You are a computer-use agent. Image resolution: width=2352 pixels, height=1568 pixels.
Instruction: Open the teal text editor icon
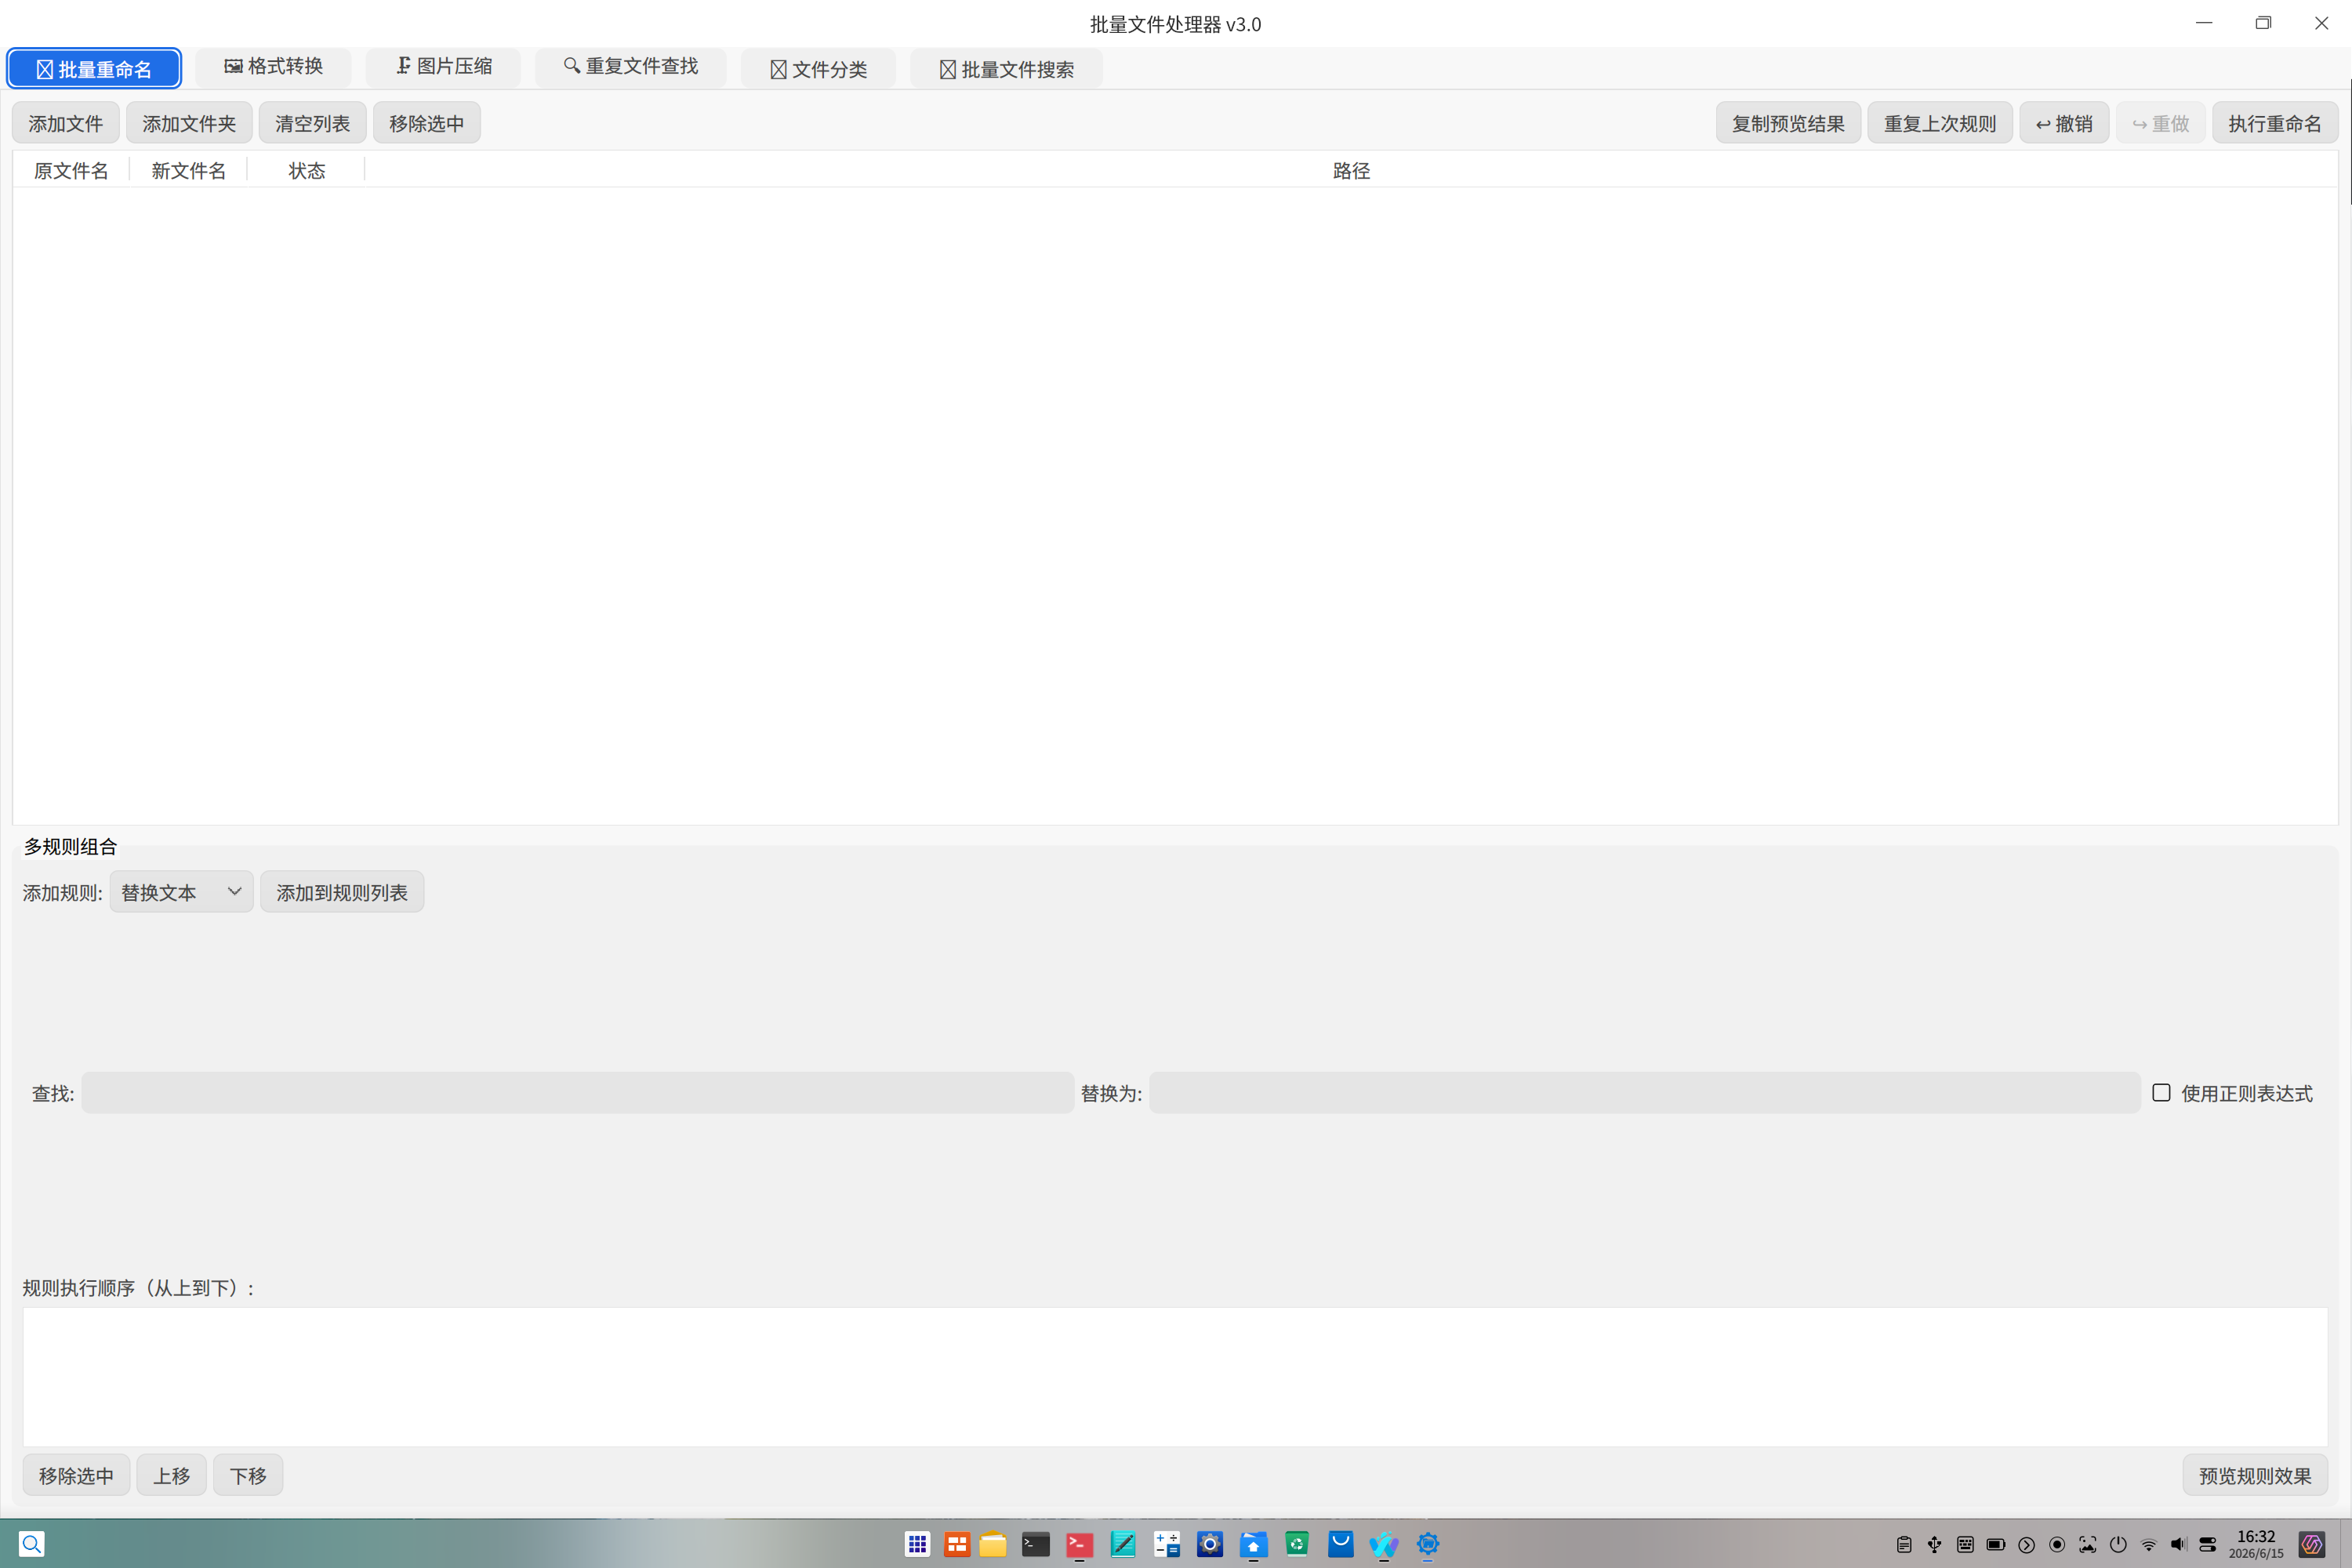(1123, 1544)
